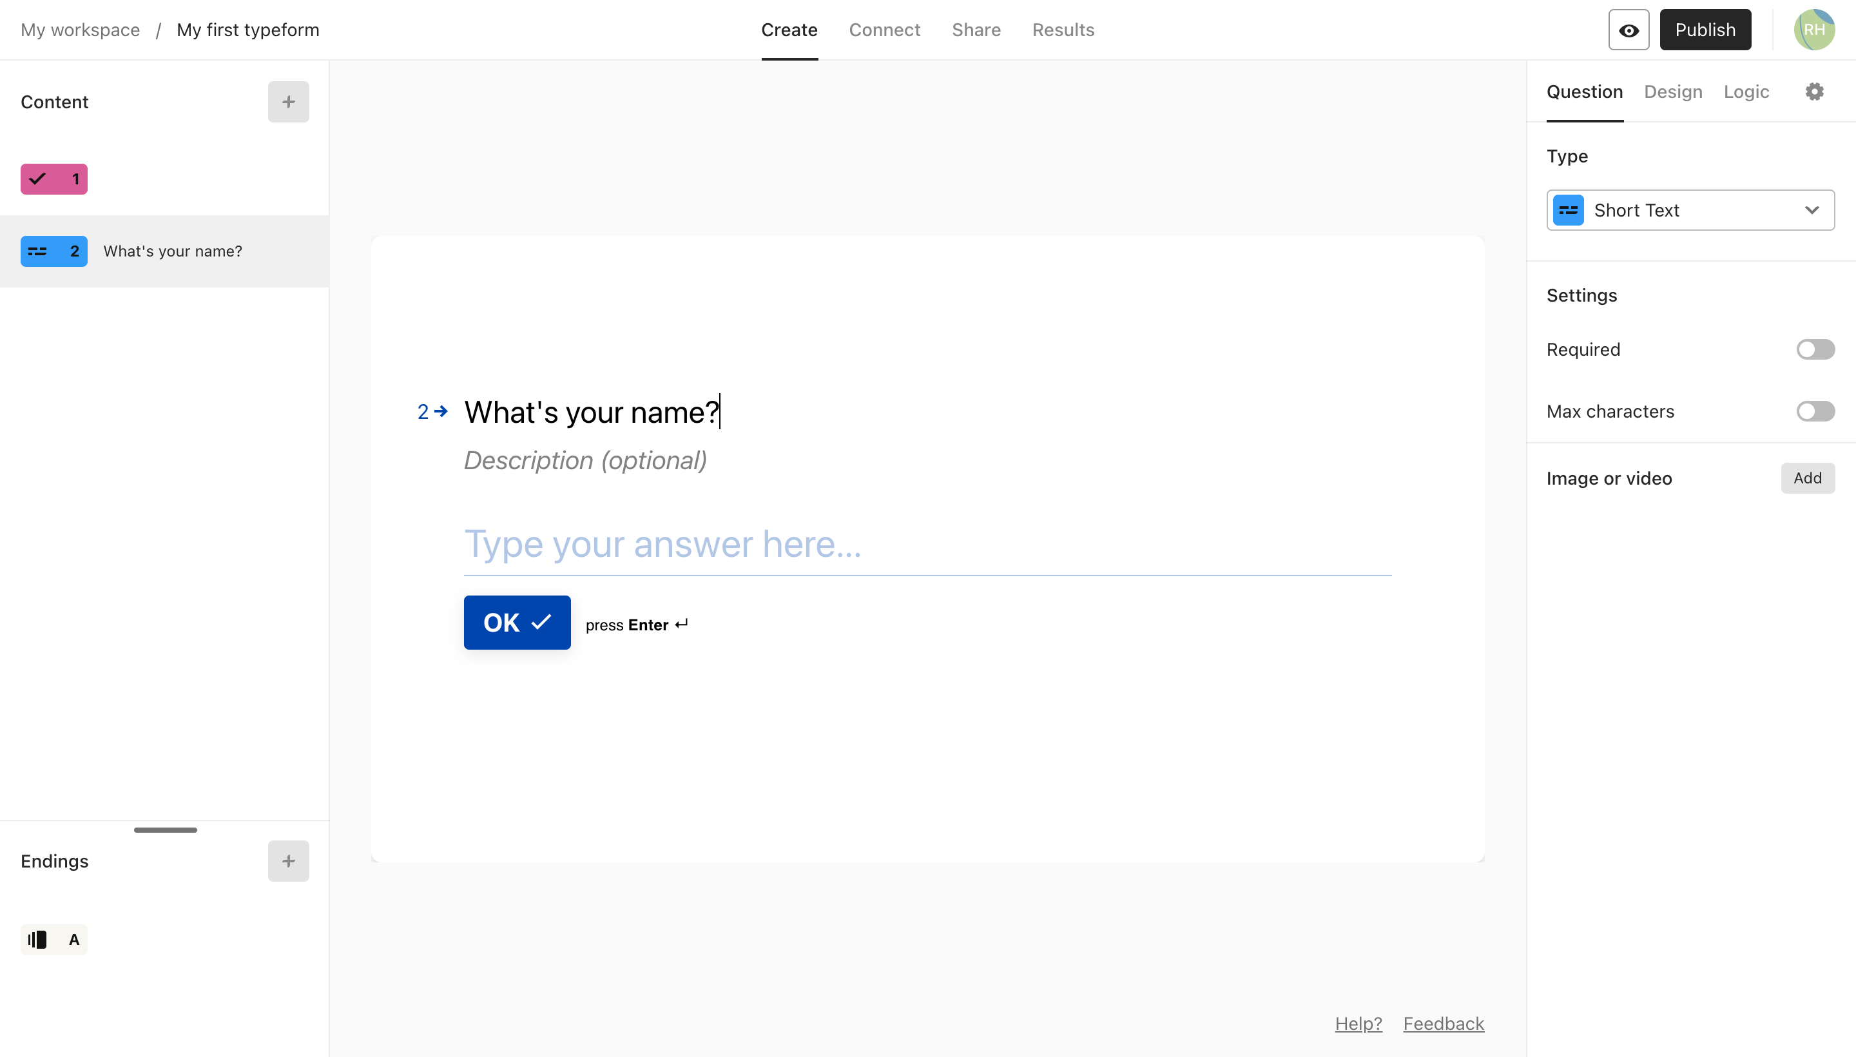The width and height of the screenshot is (1856, 1057).
Task: Open form settings with the gear icon
Action: pos(1814,91)
